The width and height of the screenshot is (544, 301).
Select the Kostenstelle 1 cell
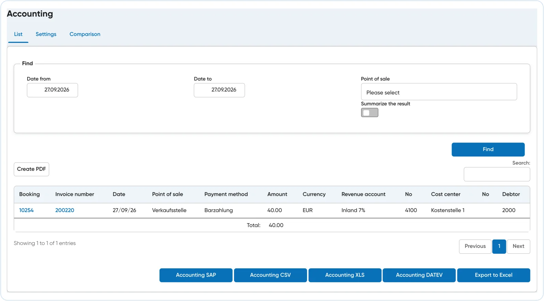tap(448, 211)
